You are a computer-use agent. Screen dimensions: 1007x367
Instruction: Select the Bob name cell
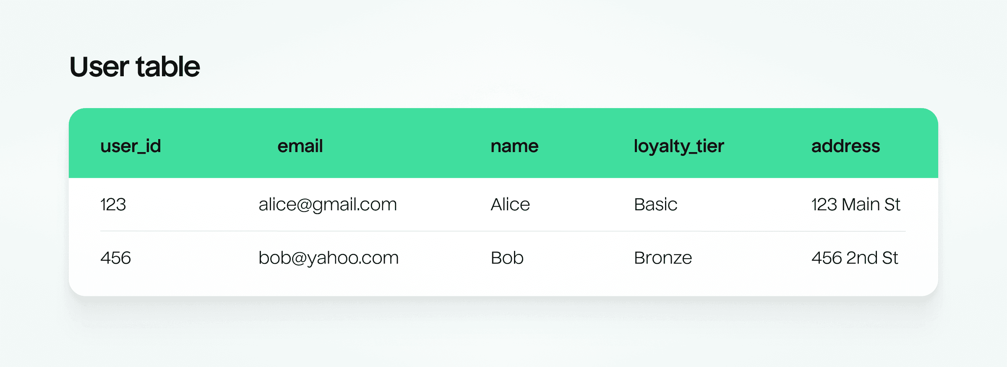tap(507, 258)
